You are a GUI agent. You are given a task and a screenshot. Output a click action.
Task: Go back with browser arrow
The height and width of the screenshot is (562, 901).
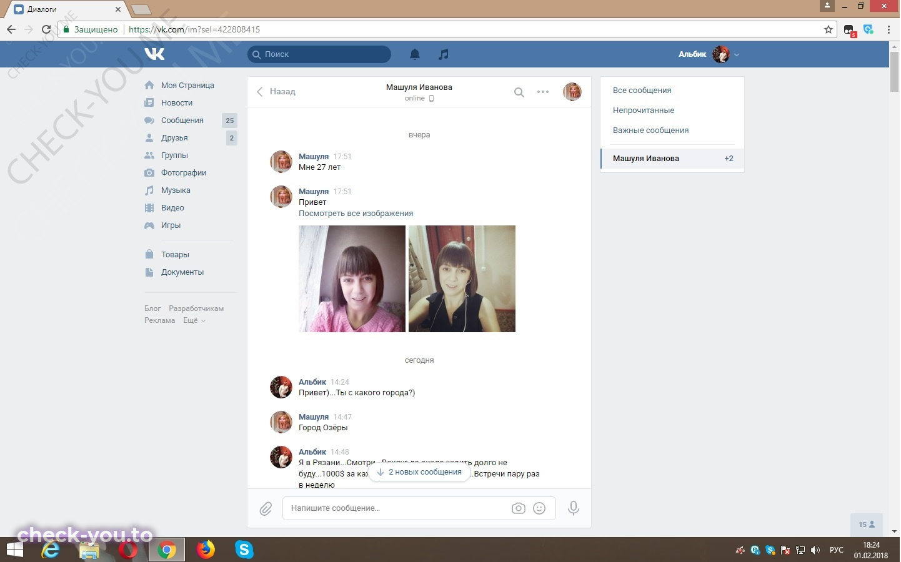coord(11,29)
